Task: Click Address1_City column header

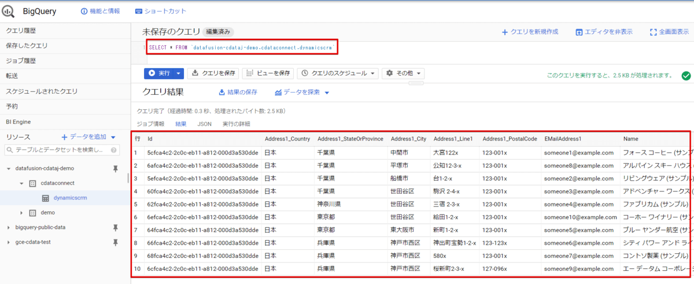Action: [x=408, y=139]
